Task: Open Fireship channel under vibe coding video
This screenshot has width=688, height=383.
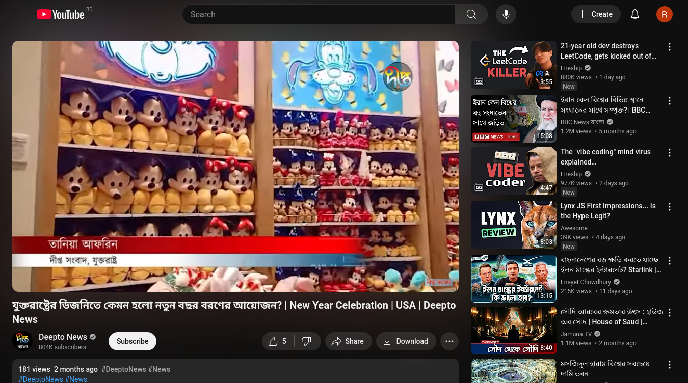Action: point(571,174)
